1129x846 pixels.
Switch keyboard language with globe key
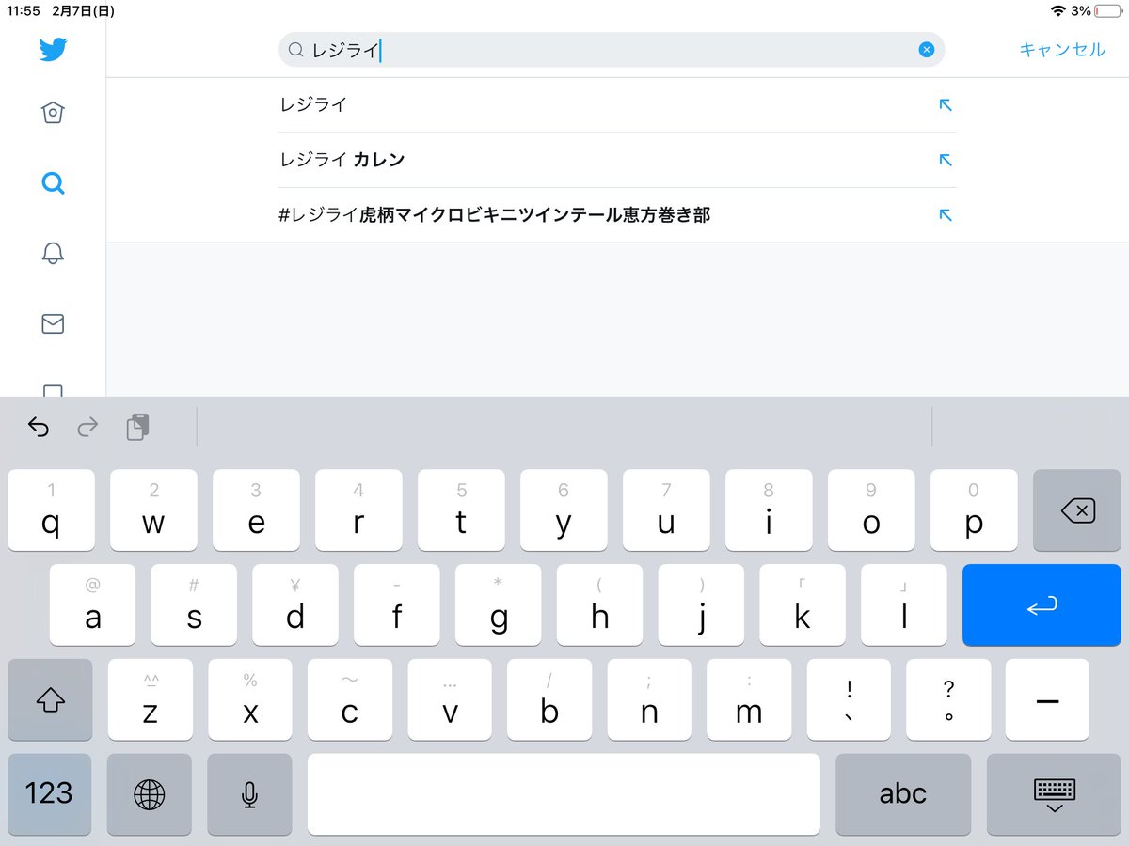click(149, 794)
